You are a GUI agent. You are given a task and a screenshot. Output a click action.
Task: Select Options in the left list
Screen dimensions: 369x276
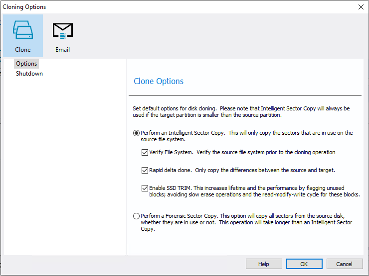(26, 64)
